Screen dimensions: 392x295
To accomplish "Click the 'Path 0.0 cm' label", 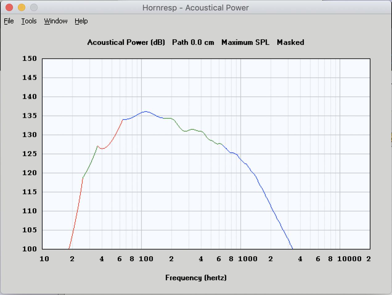I will [x=193, y=42].
